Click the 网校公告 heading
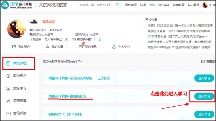This screenshot has height=121, width=216. (151, 20)
